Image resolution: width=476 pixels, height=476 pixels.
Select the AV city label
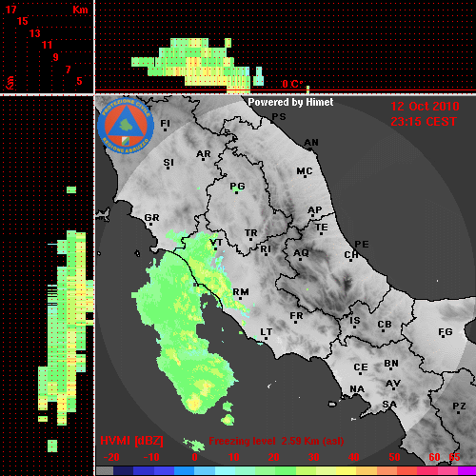(x=393, y=384)
